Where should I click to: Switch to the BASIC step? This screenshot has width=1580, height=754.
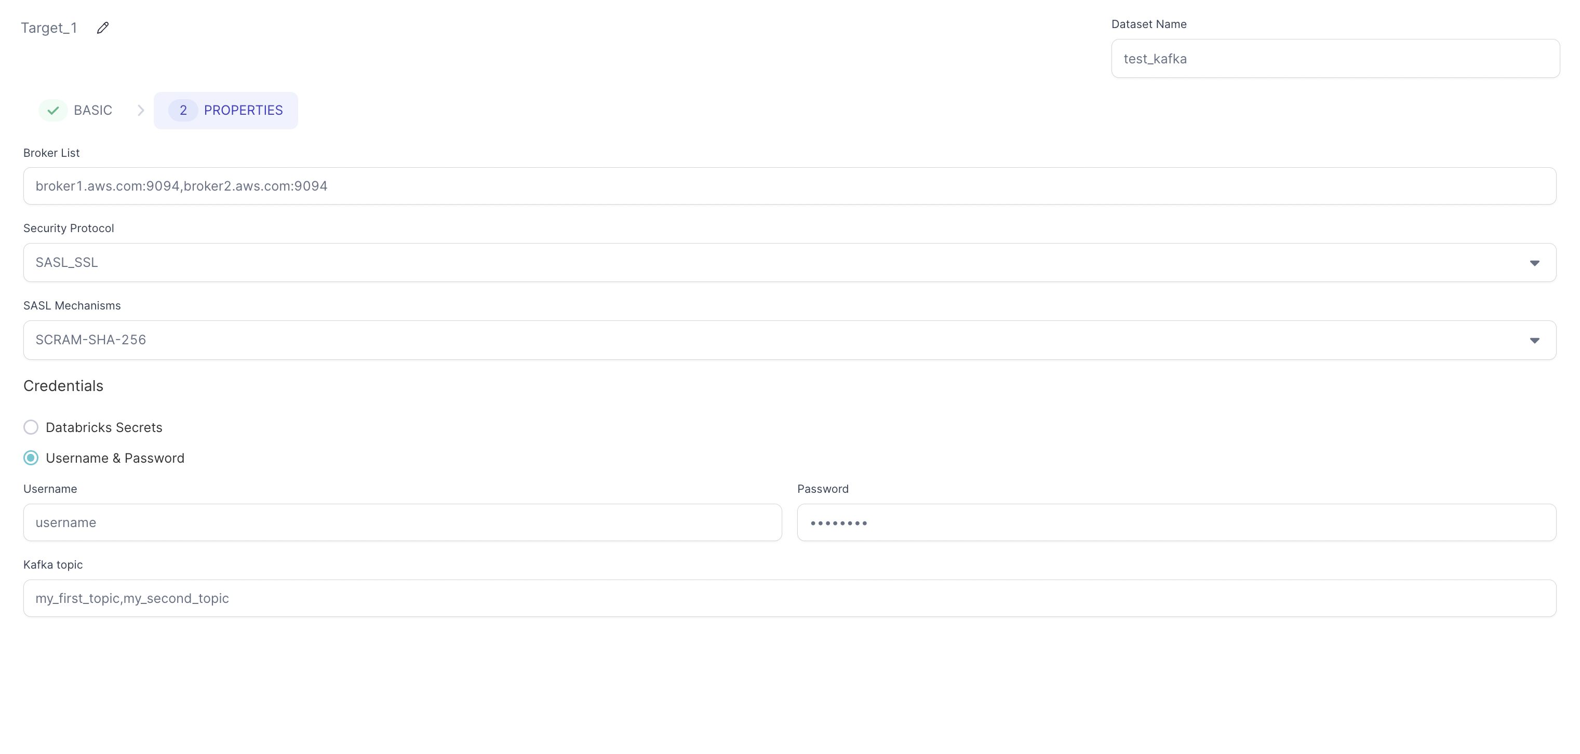(92, 110)
